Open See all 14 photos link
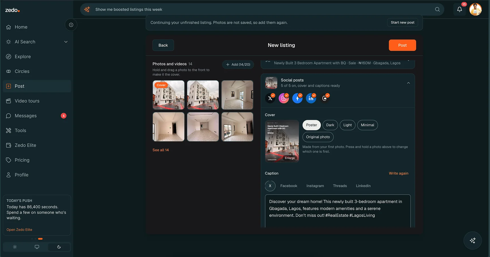This screenshot has width=490, height=257. point(160,150)
